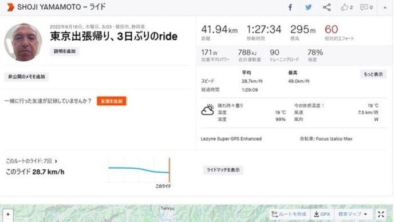Click the ライドマッチを表示 button
The width and height of the screenshot is (395, 222).
(x=223, y=170)
